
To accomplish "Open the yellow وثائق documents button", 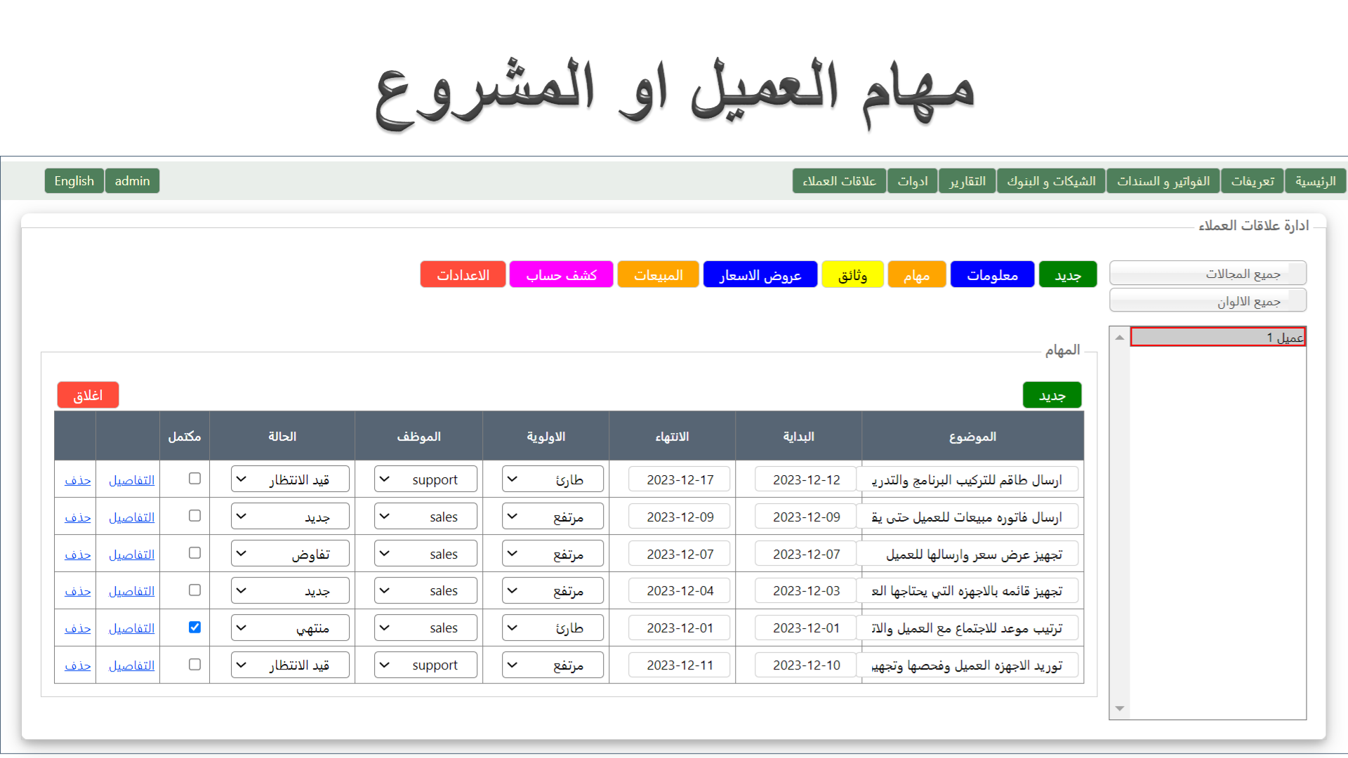I will (x=852, y=274).
